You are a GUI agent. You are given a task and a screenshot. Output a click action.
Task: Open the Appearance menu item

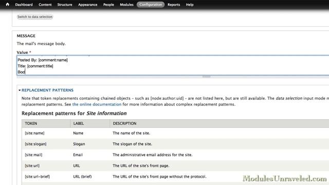88,5
